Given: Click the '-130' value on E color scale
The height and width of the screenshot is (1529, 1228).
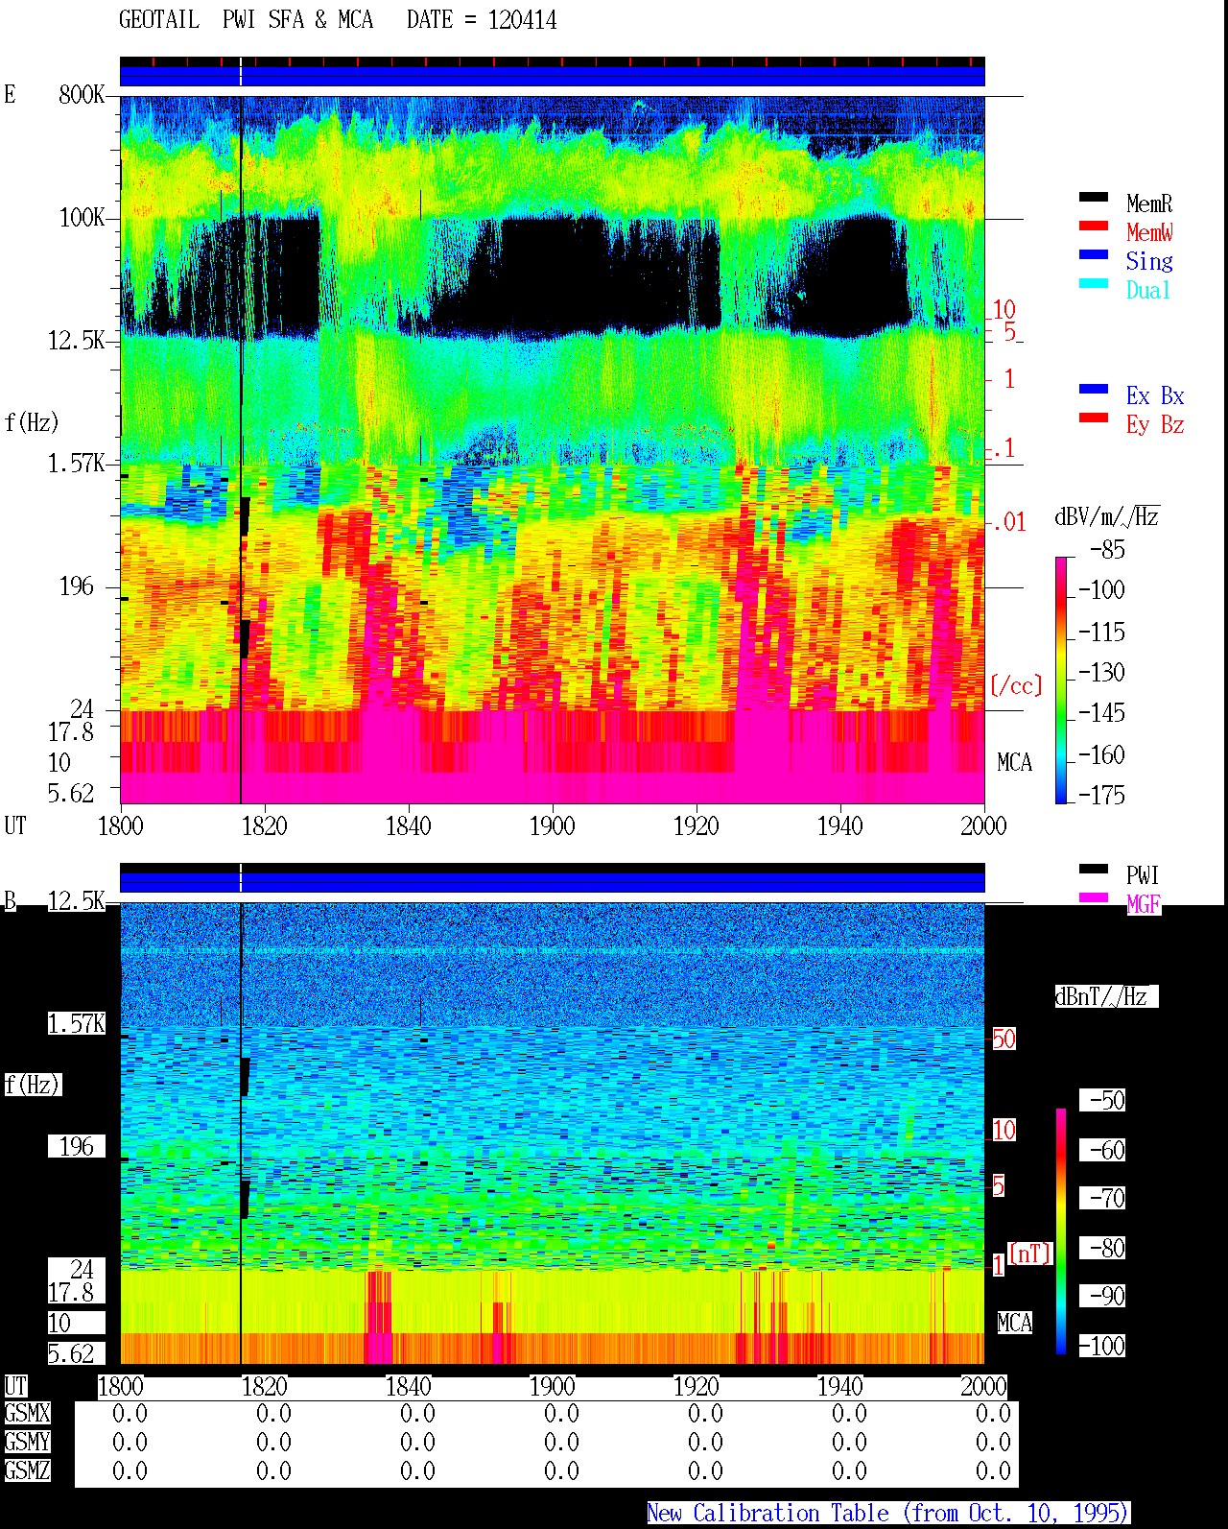Looking at the screenshot, I should (x=1101, y=672).
